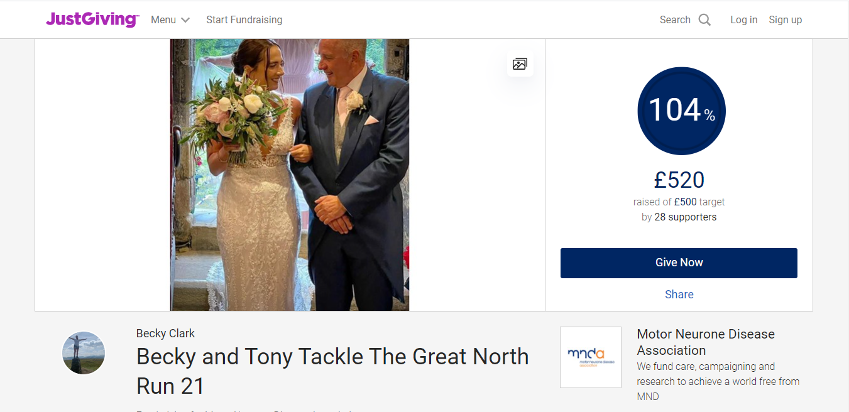Open the Log in page
The height and width of the screenshot is (412, 849).
(743, 20)
